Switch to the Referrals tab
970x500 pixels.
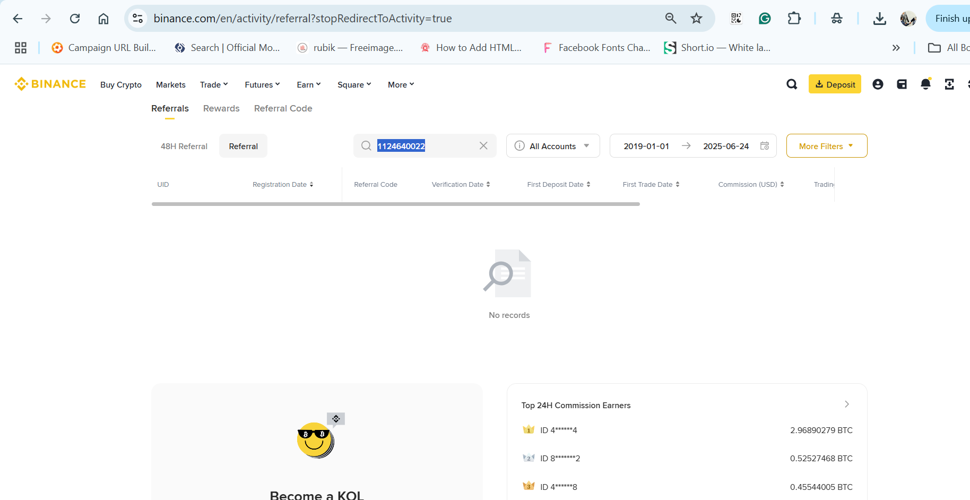pyautogui.click(x=170, y=108)
